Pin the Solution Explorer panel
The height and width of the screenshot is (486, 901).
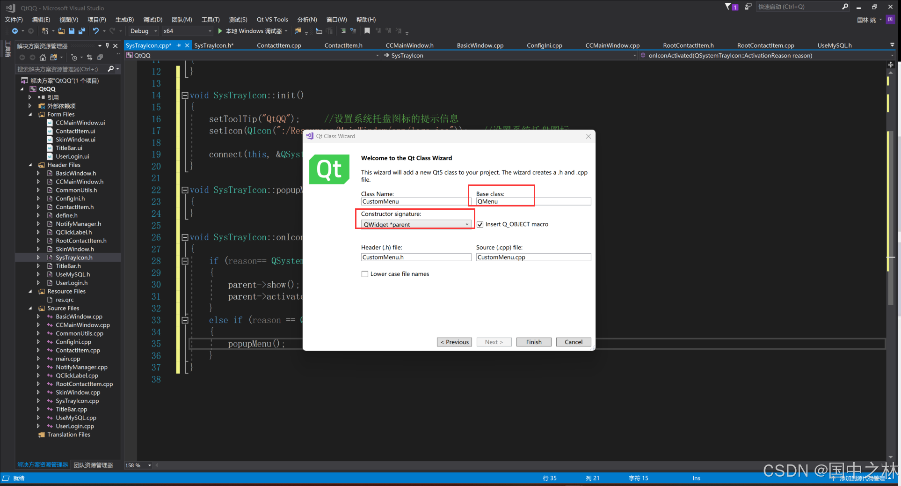pos(108,45)
